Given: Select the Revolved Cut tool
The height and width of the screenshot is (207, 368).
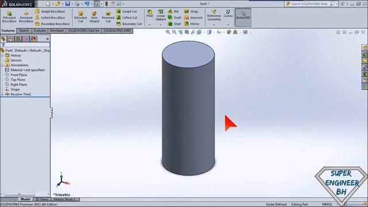Looking at the screenshot, I should tap(108, 17).
